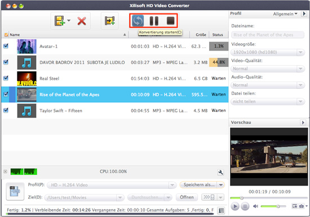Click the Avatar-1 1.3% progress bar
The height and width of the screenshot is (217, 310).
click(x=219, y=46)
